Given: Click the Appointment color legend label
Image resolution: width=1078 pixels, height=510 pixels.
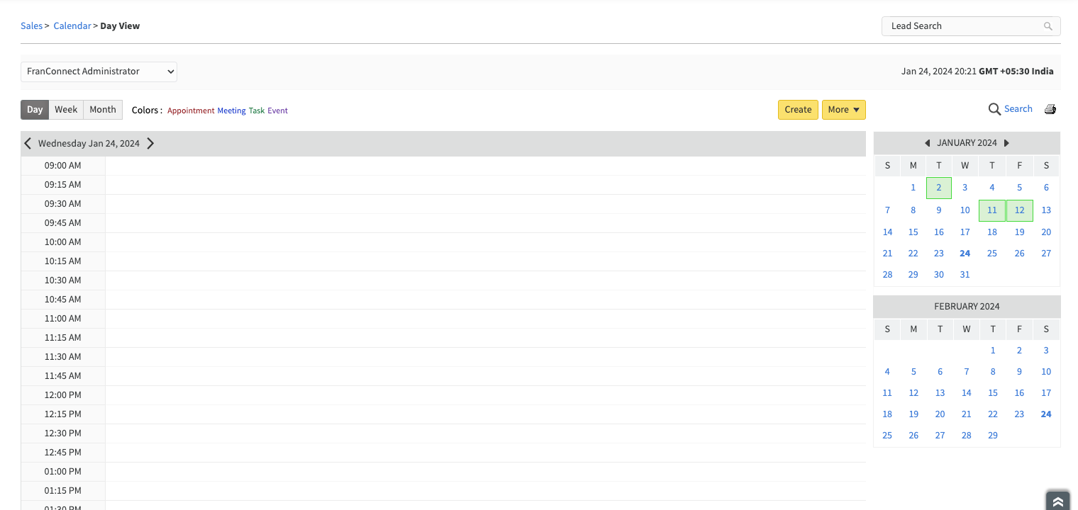Looking at the screenshot, I should pos(190,110).
